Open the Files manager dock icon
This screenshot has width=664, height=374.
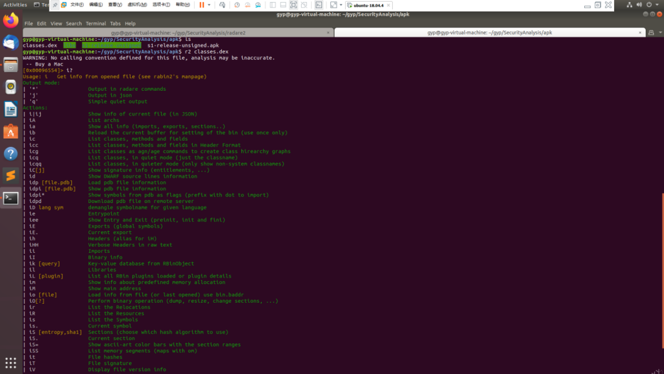11,64
